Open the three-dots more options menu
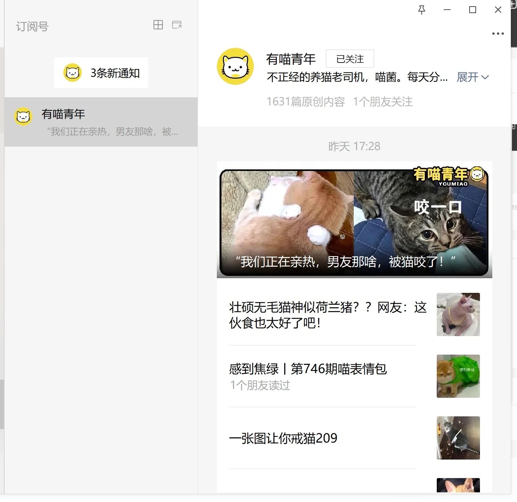 [x=498, y=34]
